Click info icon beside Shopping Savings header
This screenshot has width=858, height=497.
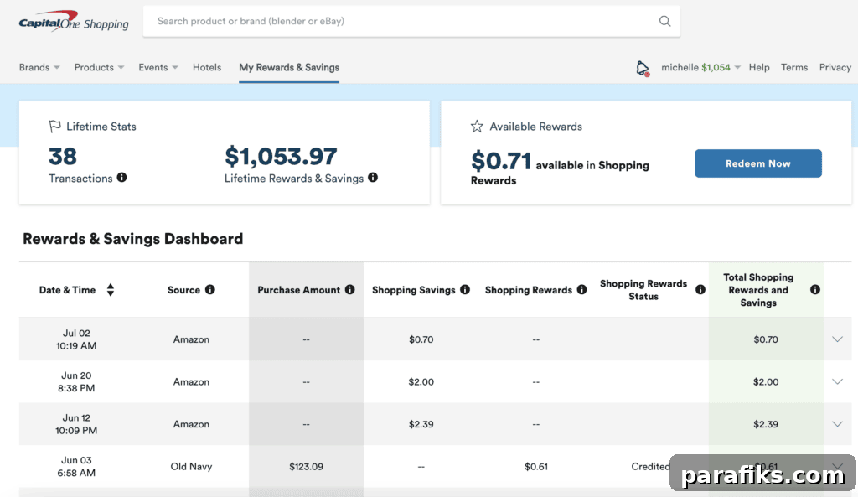(x=465, y=289)
